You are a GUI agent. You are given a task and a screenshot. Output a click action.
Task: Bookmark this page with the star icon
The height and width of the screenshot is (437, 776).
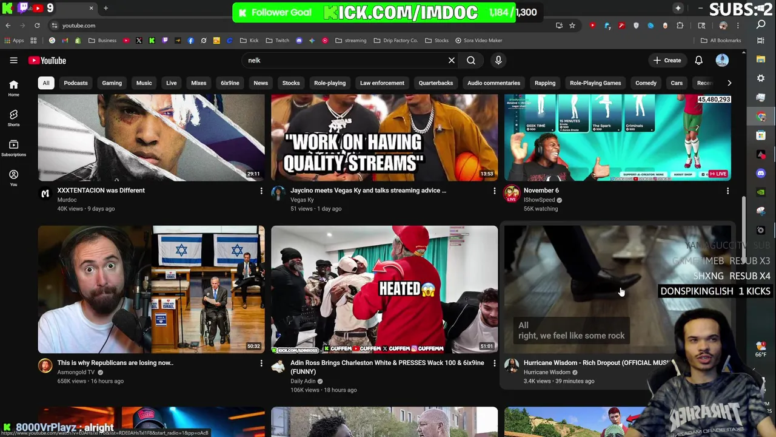572,25
